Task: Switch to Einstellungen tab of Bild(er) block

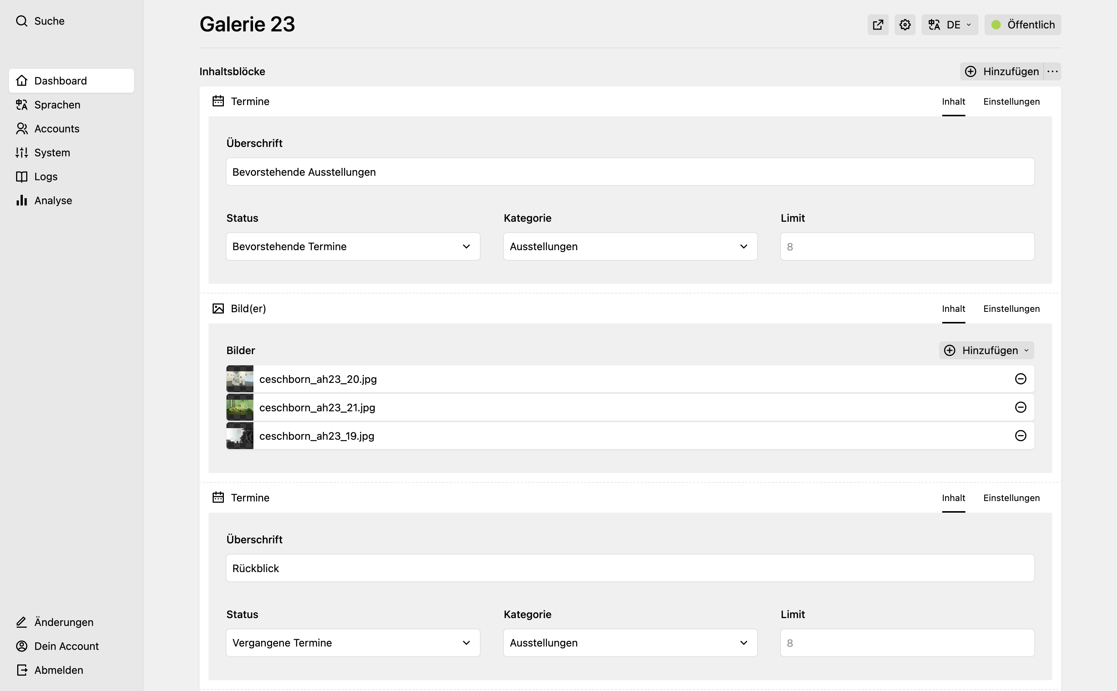Action: click(1011, 308)
